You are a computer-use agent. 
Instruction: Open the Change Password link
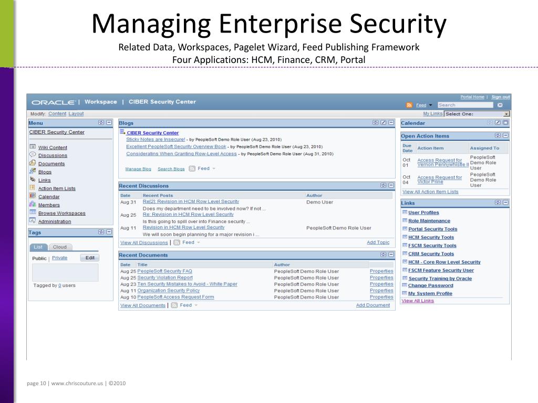pos(431,285)
